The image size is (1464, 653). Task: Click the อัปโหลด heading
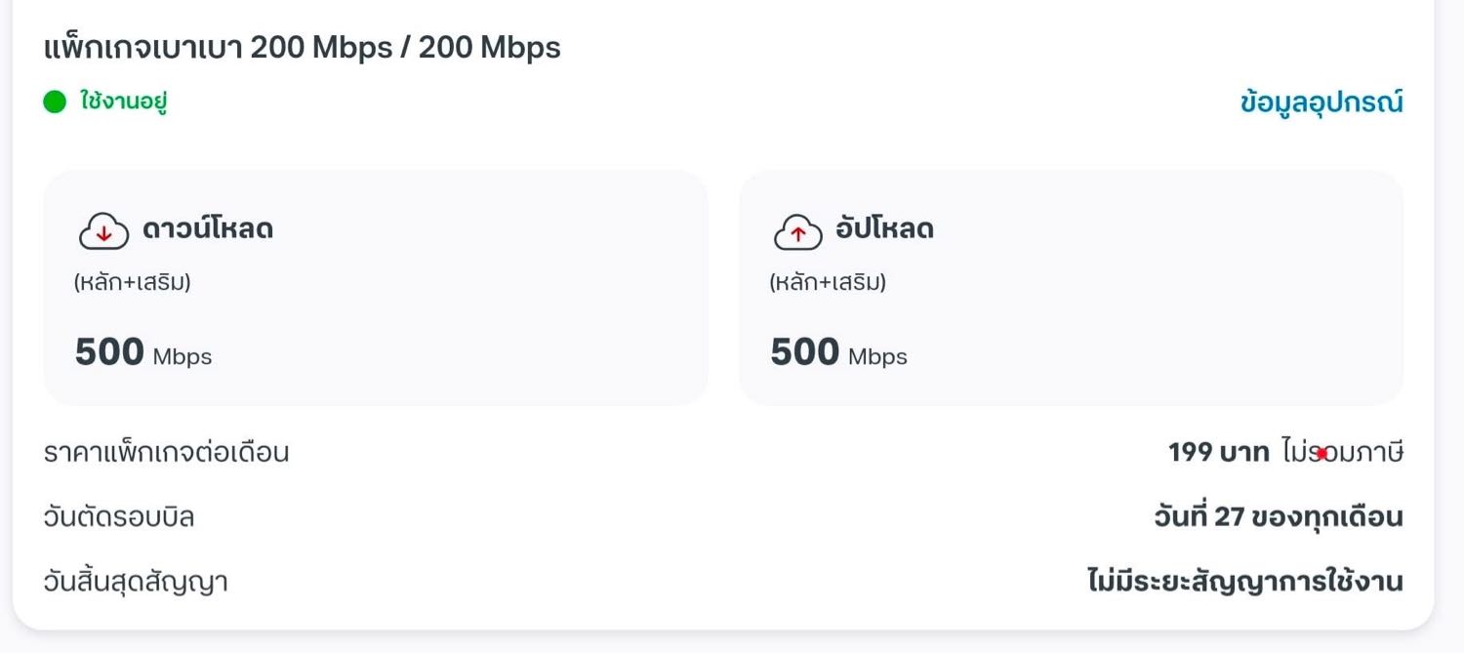click(884, 229)
